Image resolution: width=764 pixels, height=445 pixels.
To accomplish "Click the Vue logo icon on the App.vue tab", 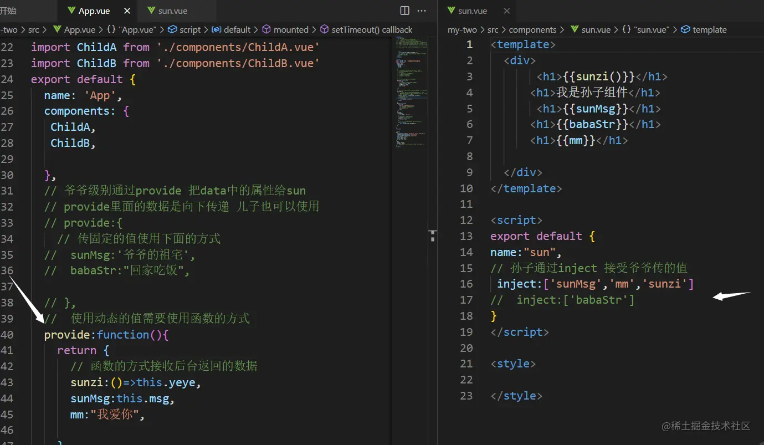I will [x=71, y=11].
